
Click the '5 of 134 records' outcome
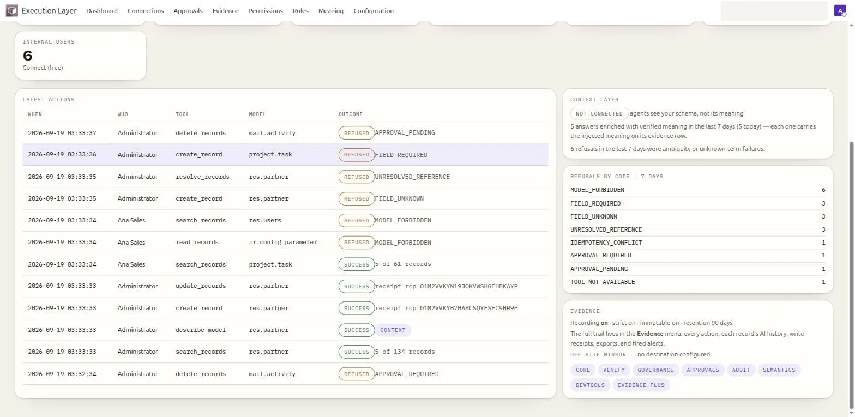click(405, 352)
